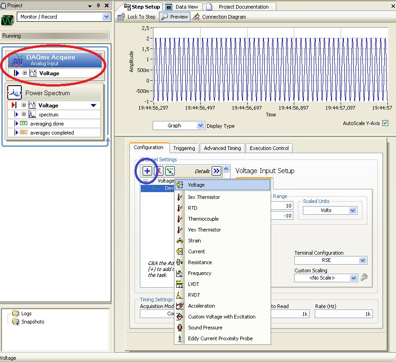This screenshot has width=396, height=362.
Task: Switch to the Data View tab
Action: (x=182, y=7)
